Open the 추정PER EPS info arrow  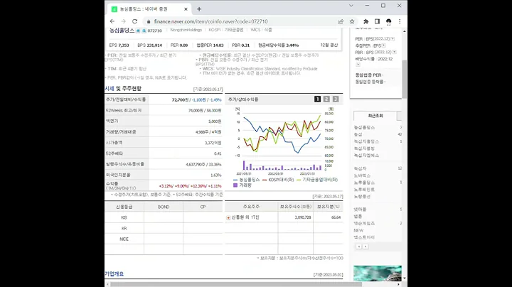pyautogui.click(x=384, y=45)
